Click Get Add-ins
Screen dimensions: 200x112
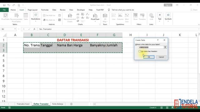(49, 15)
